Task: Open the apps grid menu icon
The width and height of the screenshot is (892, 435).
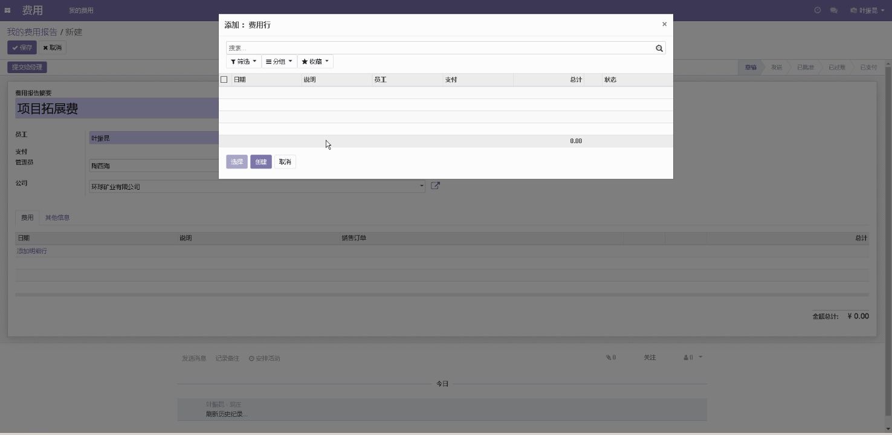Action: pyautogui.click(x=7, y=10)
